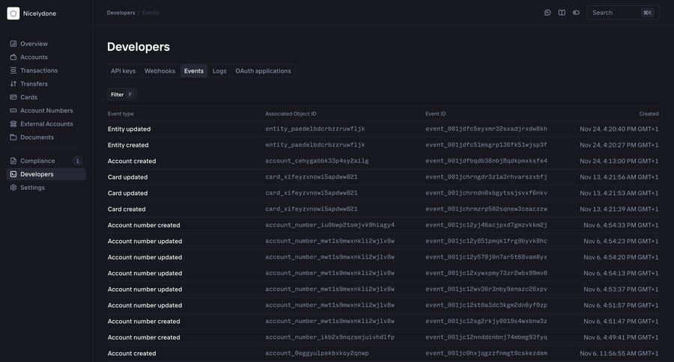Select the Developers terminal icon in sidebar
This screenshot has width=674, height=362.
pos(13,174)
